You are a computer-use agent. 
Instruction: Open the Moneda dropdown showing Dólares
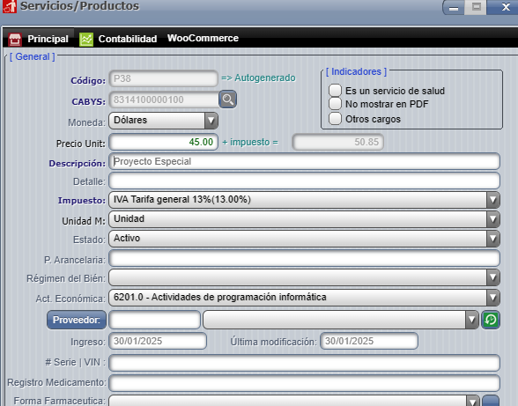coord(163,121)
